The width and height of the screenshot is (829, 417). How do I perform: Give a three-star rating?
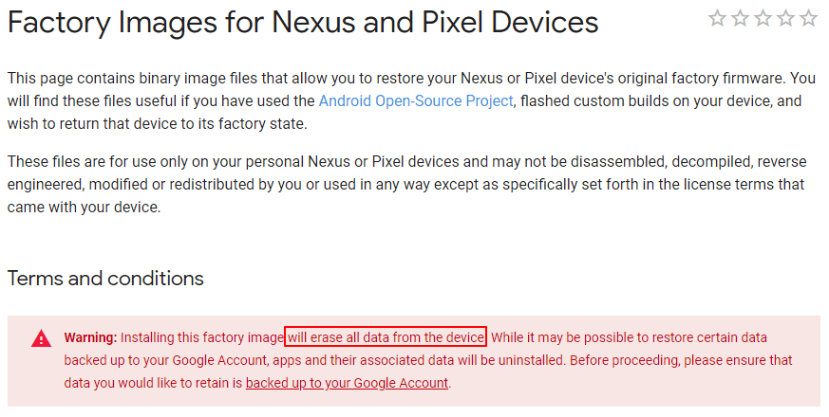coord(763,18)
